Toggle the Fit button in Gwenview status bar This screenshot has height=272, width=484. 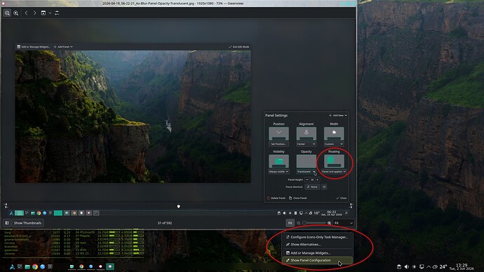(x=290, y=223)
